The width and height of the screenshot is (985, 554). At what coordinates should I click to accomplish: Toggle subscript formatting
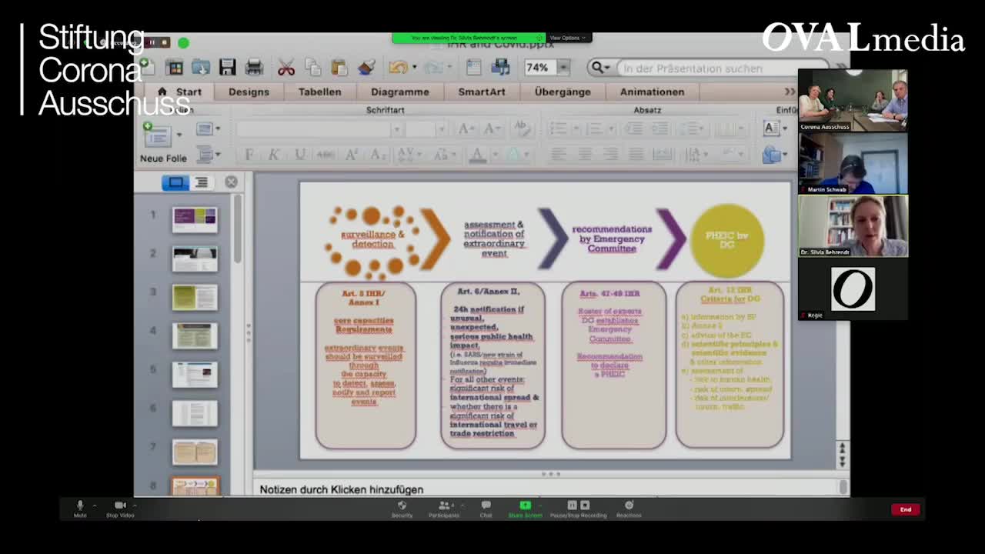coord(377,155)
